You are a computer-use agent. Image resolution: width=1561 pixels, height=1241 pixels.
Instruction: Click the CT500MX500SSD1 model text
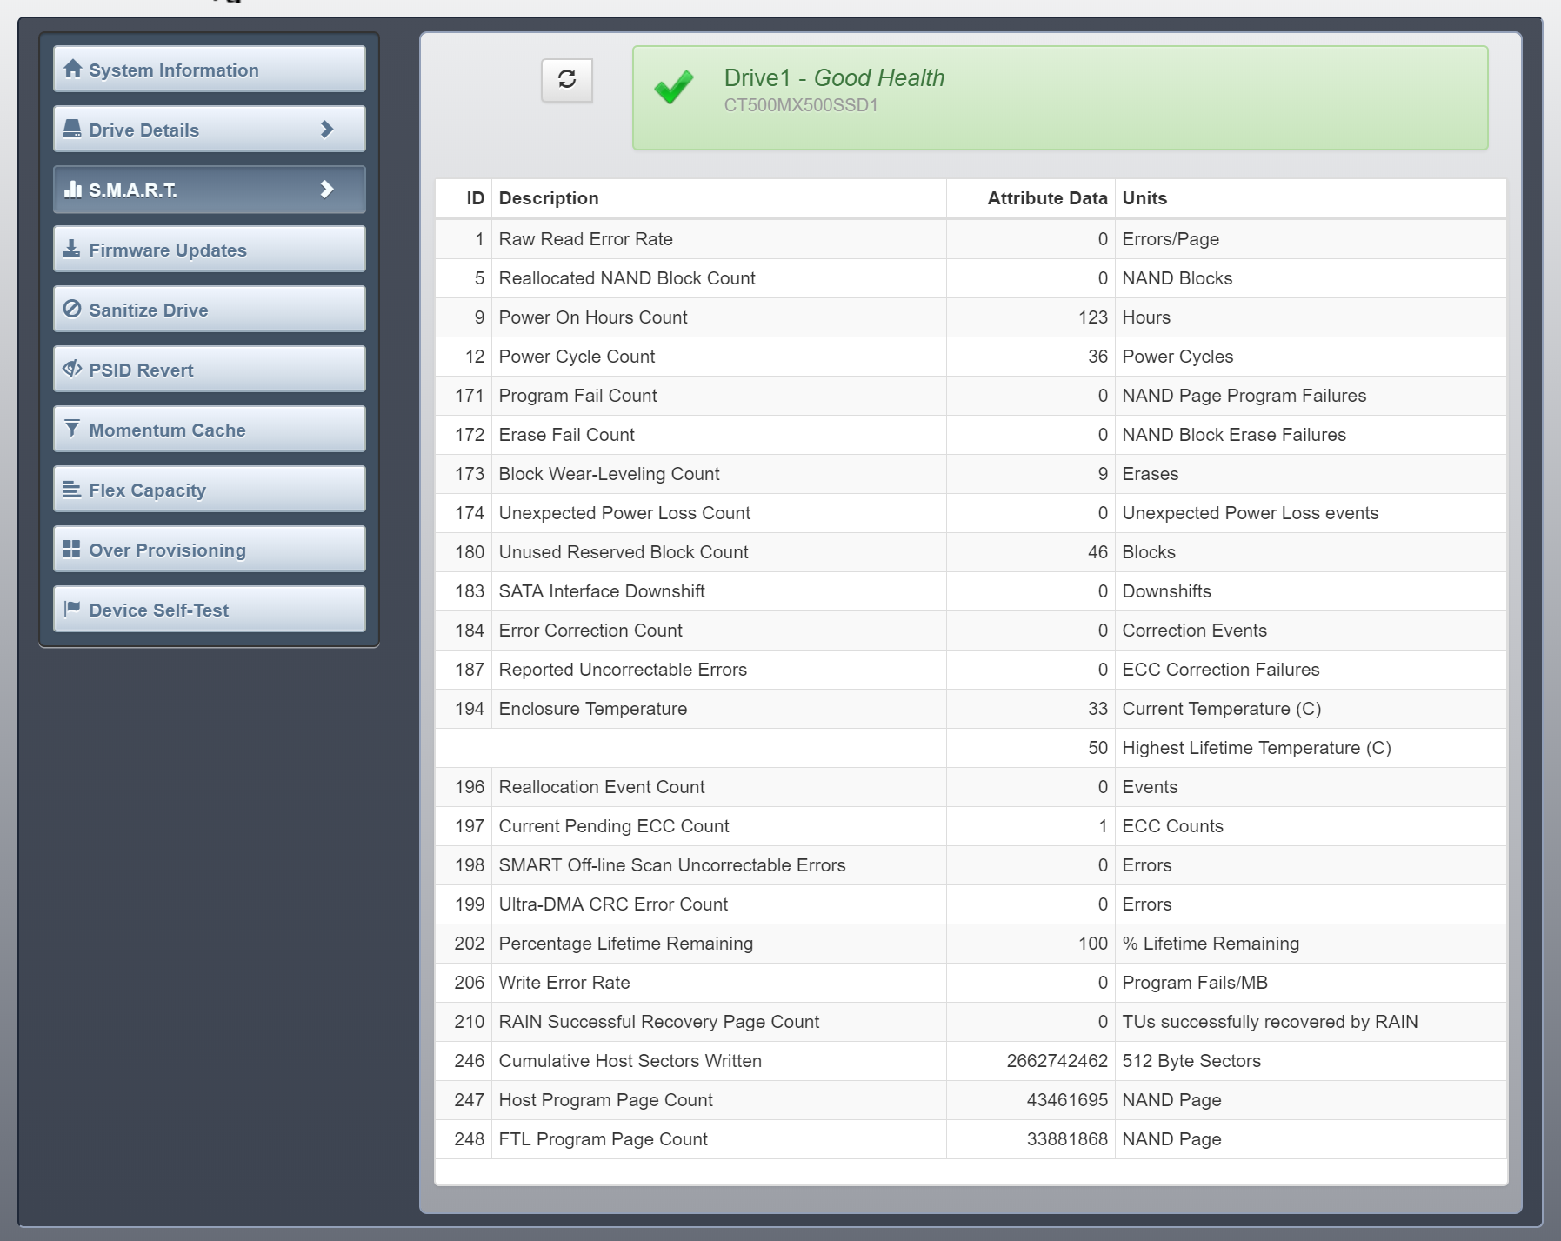tap(801, 105)
